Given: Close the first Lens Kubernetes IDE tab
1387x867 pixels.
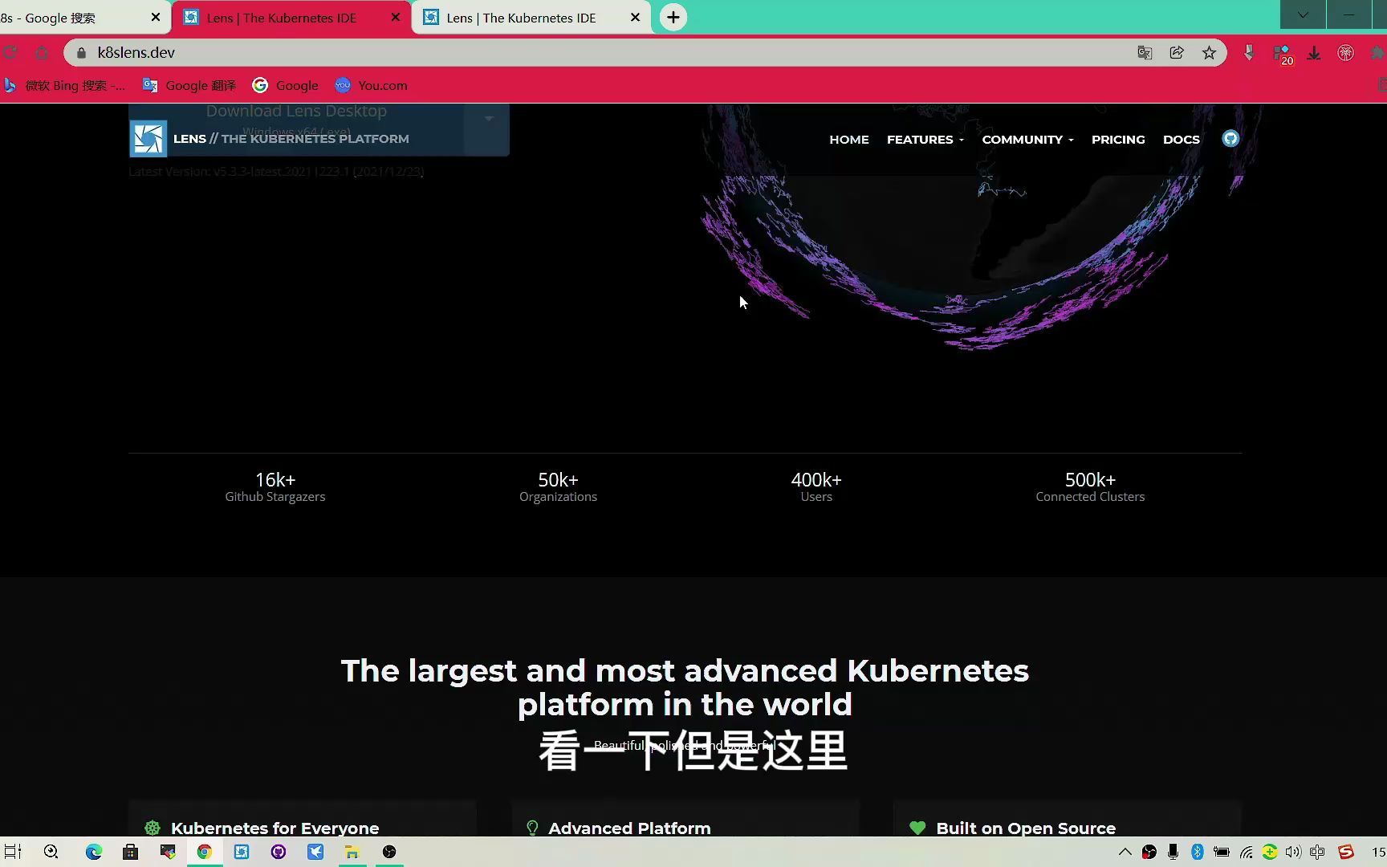Looking at the screenshot, I should (x=396, y=17).
